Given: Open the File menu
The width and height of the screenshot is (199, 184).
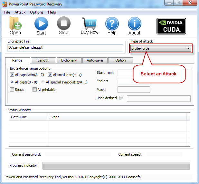Looking at the screenshot, I should click(x=7, y=12).
